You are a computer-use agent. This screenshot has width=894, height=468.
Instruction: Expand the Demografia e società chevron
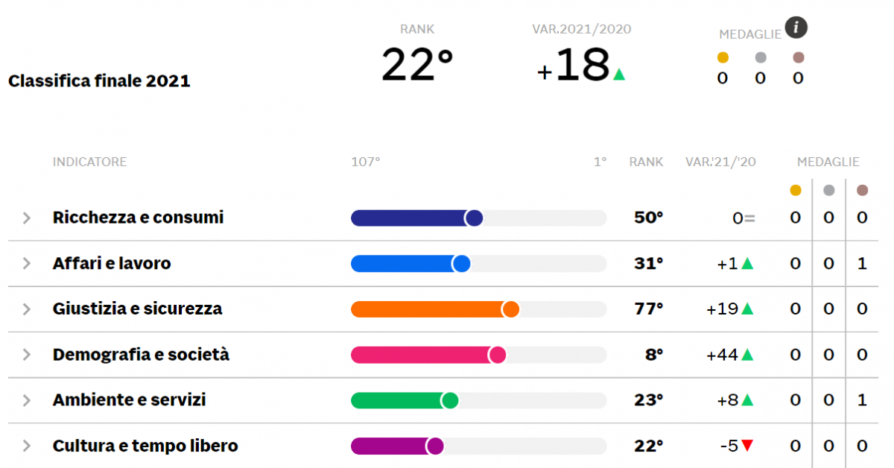[x=27, y=355]
